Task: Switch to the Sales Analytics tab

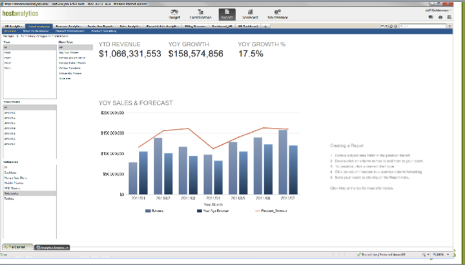Action: click(x=130, y=26)
